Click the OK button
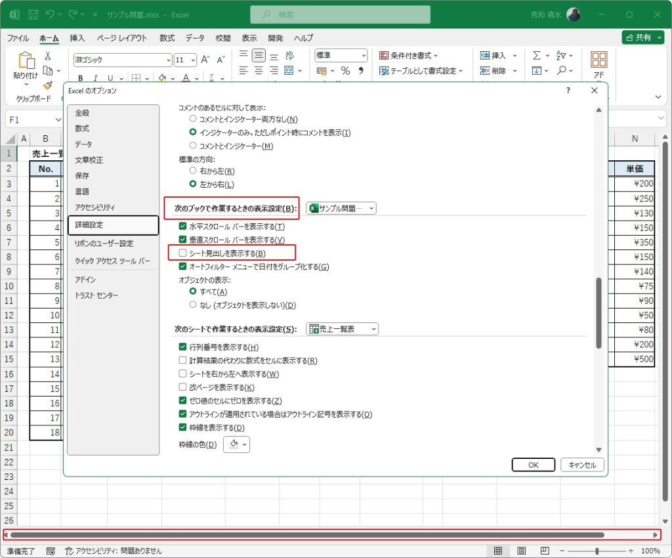This screenshot has width=672, height=558. pyautogui.click(x=533, y=465)
